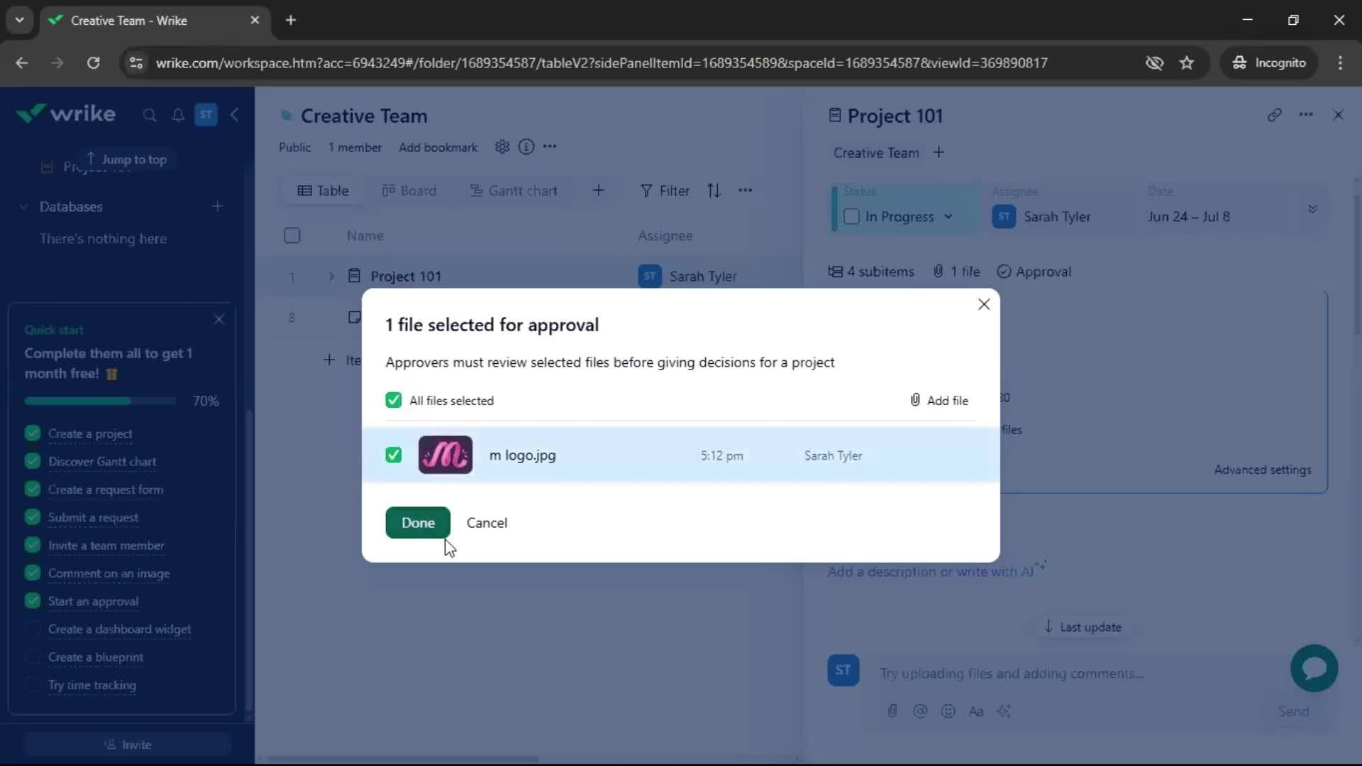This screenshot has width=1362, height=766.
Task: Collapse the Databases section
Action: pyautogui.click(x=23, y=206)
